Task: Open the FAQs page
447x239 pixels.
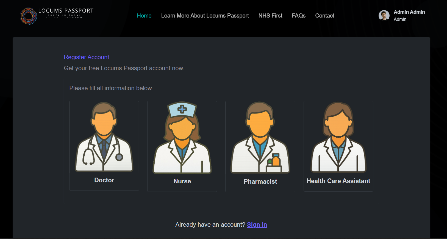Action: click(x=299, y=16)
